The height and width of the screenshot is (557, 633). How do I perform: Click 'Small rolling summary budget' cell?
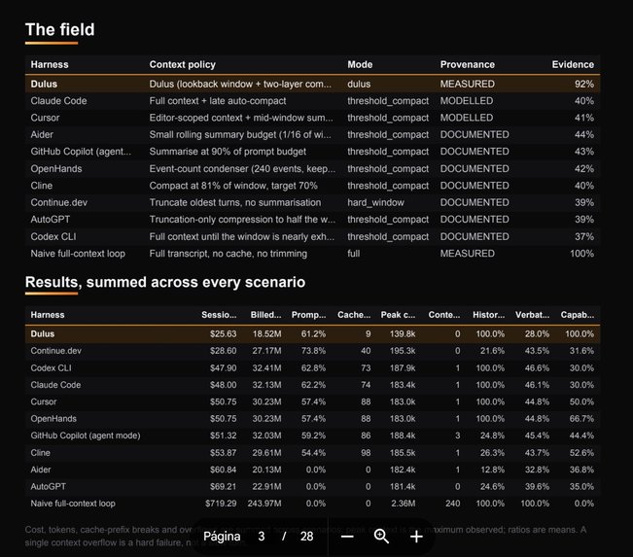pyautogui.click(x=240, y=135)
